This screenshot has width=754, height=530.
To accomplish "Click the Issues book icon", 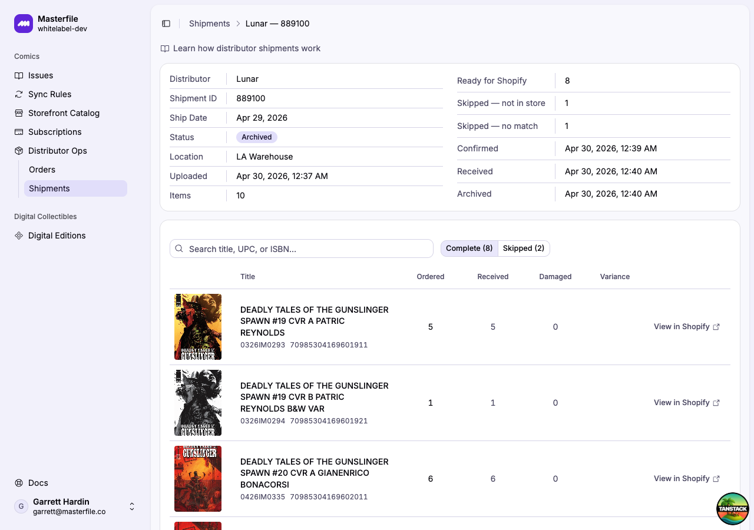I will coord(19,75).
